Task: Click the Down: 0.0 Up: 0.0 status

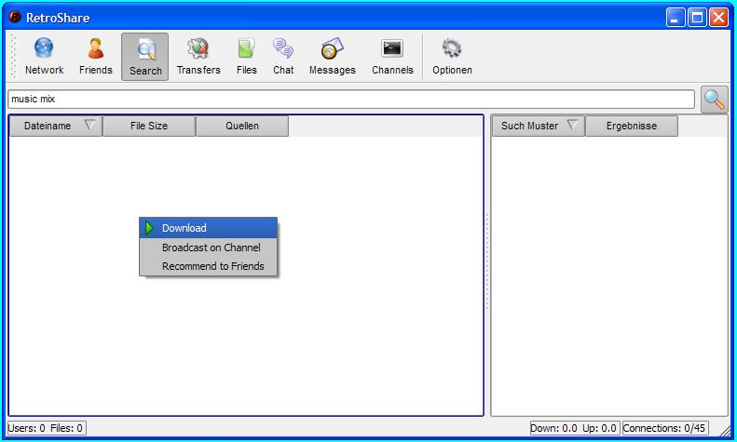Action: 575,428
